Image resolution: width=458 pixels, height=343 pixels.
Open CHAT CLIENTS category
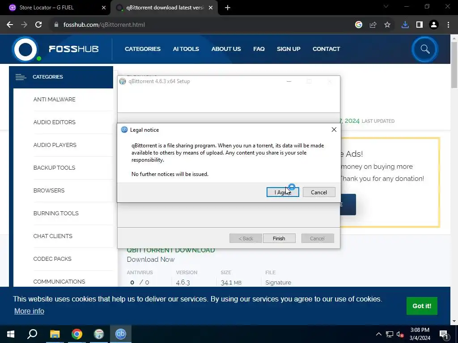pos(53,236)
